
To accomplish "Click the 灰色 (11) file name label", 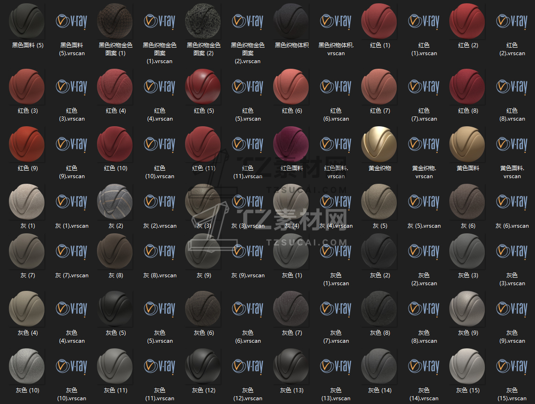I will point(116,390).
